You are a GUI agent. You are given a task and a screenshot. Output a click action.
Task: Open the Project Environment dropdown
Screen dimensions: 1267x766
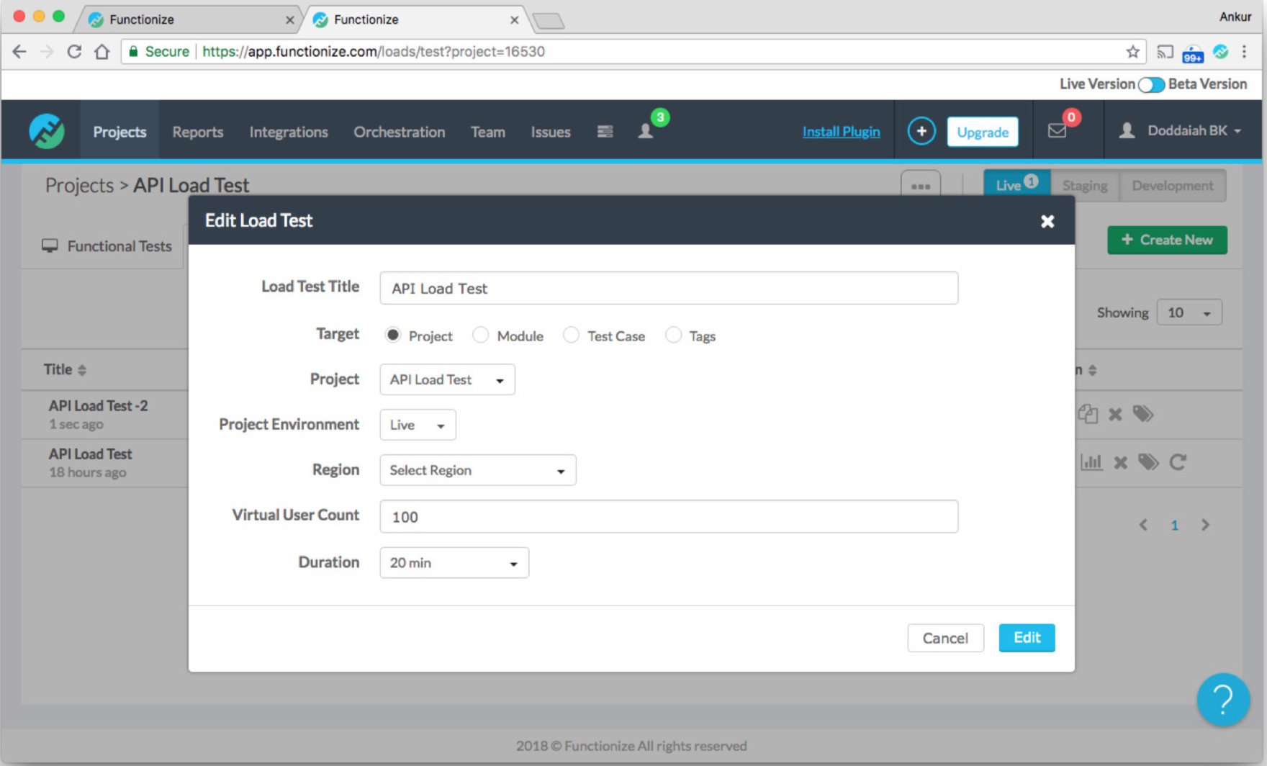(x=418, y=425)
